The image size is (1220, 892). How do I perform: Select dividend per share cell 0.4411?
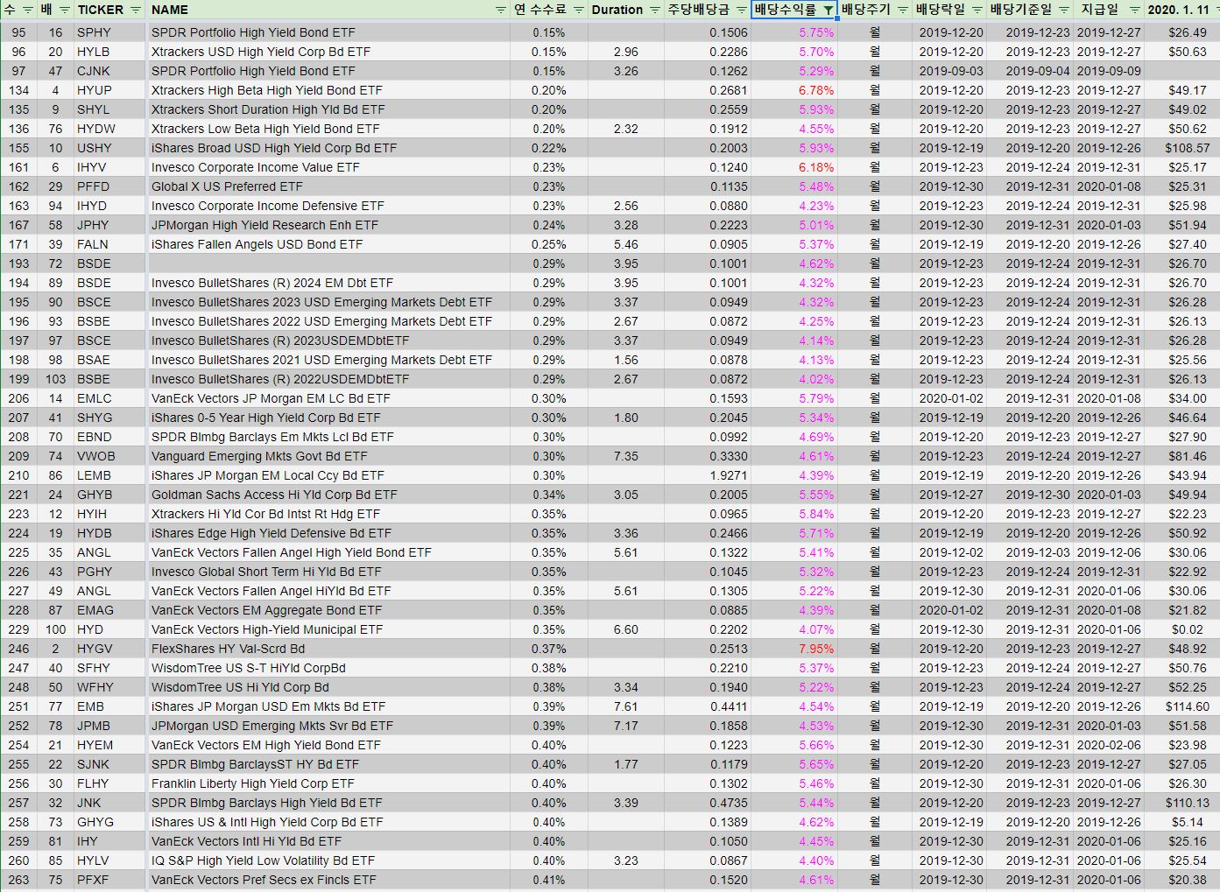tap(708, 706)
